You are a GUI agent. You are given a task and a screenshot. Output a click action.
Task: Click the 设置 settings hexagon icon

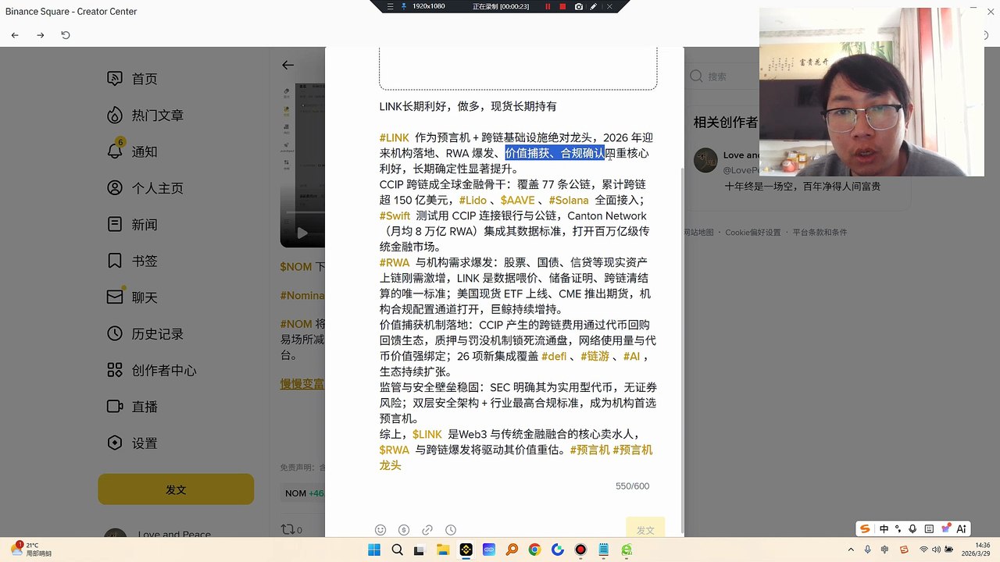tap(115, 443)
